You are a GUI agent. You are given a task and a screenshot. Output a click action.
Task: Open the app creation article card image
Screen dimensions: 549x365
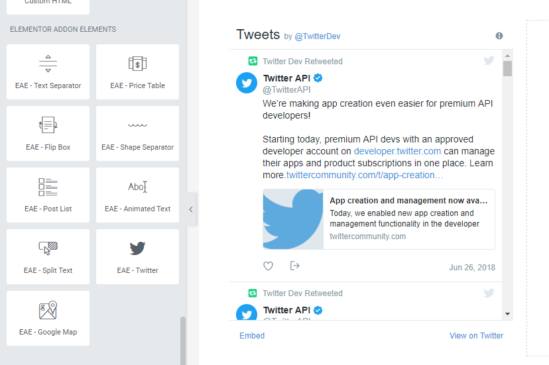click(293, 219)
